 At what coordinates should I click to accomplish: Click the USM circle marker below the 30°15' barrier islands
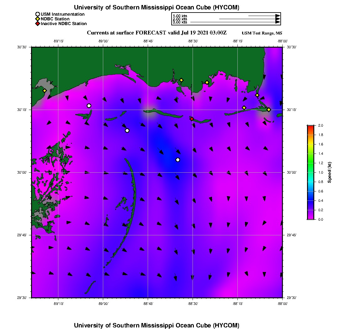click(127, 131)
